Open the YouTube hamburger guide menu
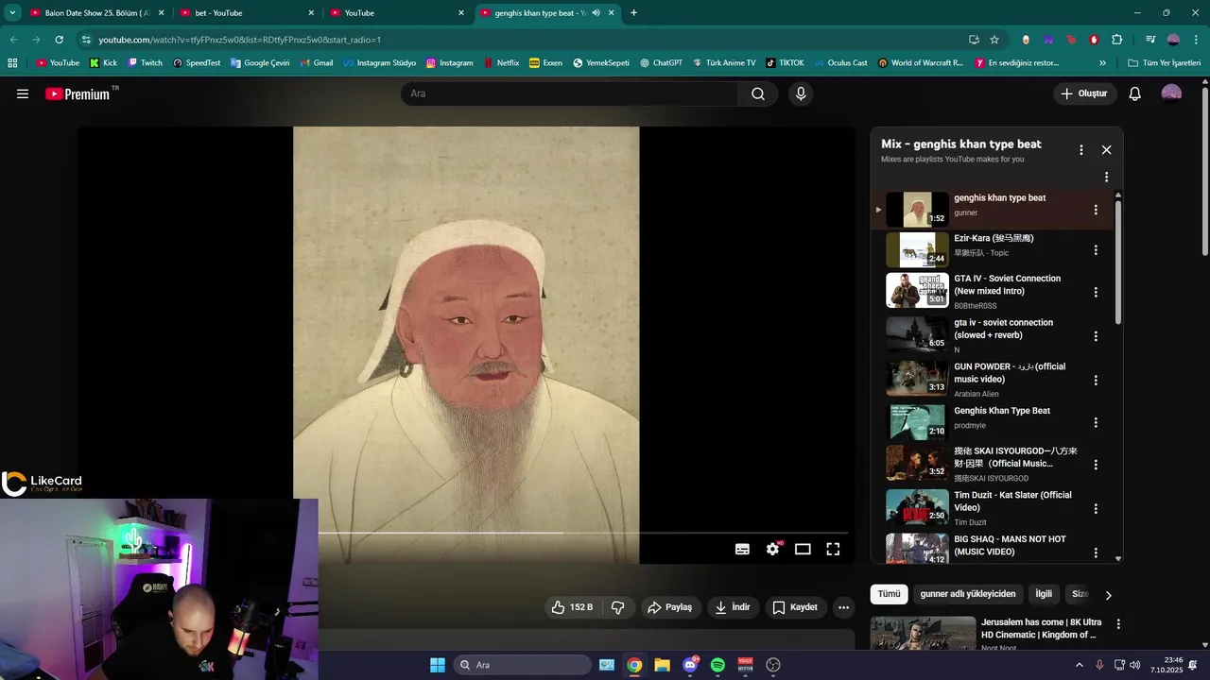1210x680 pixels. 23,93
